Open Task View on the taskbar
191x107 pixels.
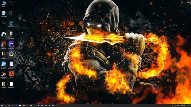click(13, 106)
